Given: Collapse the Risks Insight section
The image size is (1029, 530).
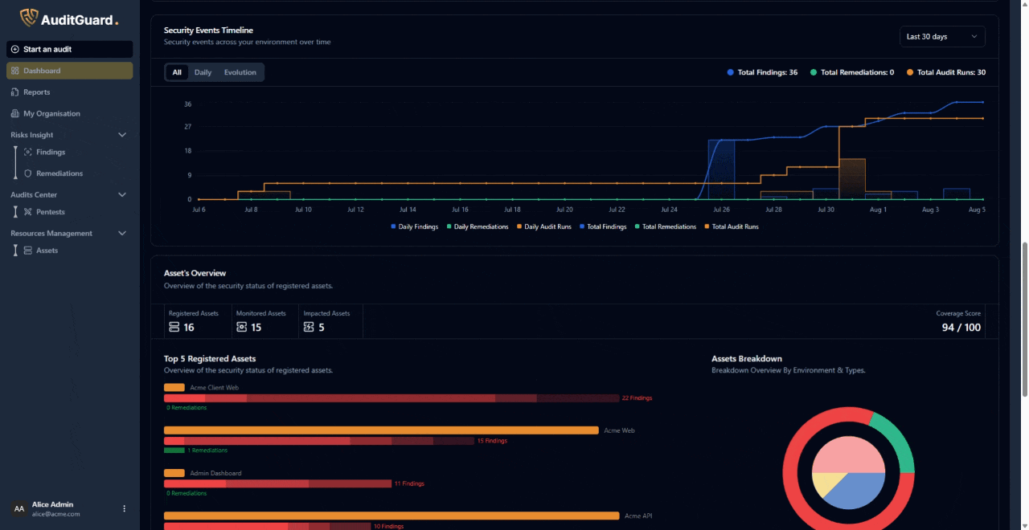Looking at the screenshot, I should (x=122, y=135).
